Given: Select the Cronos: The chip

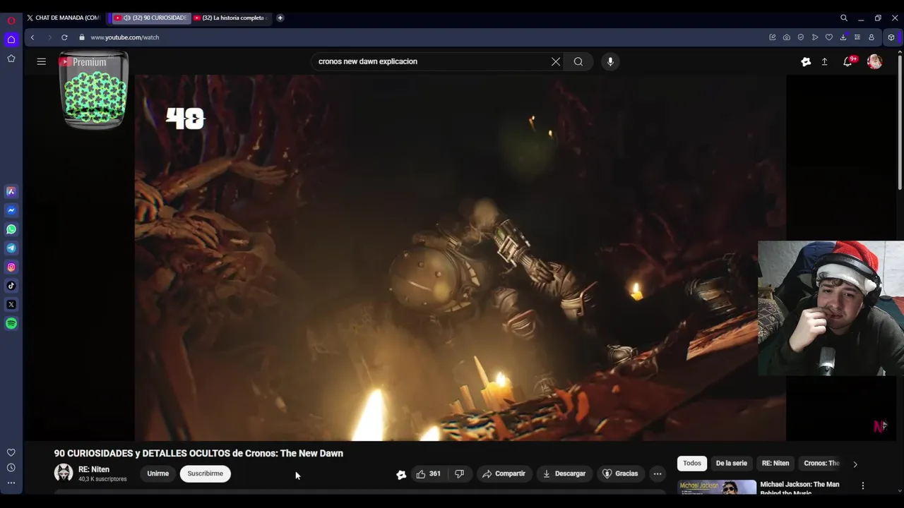Looking at the screenshot, I should [821, 464].
